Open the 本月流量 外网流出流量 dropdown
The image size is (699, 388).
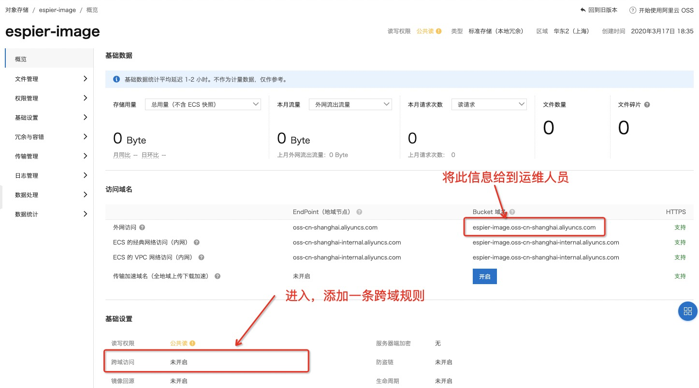(350, 104)
